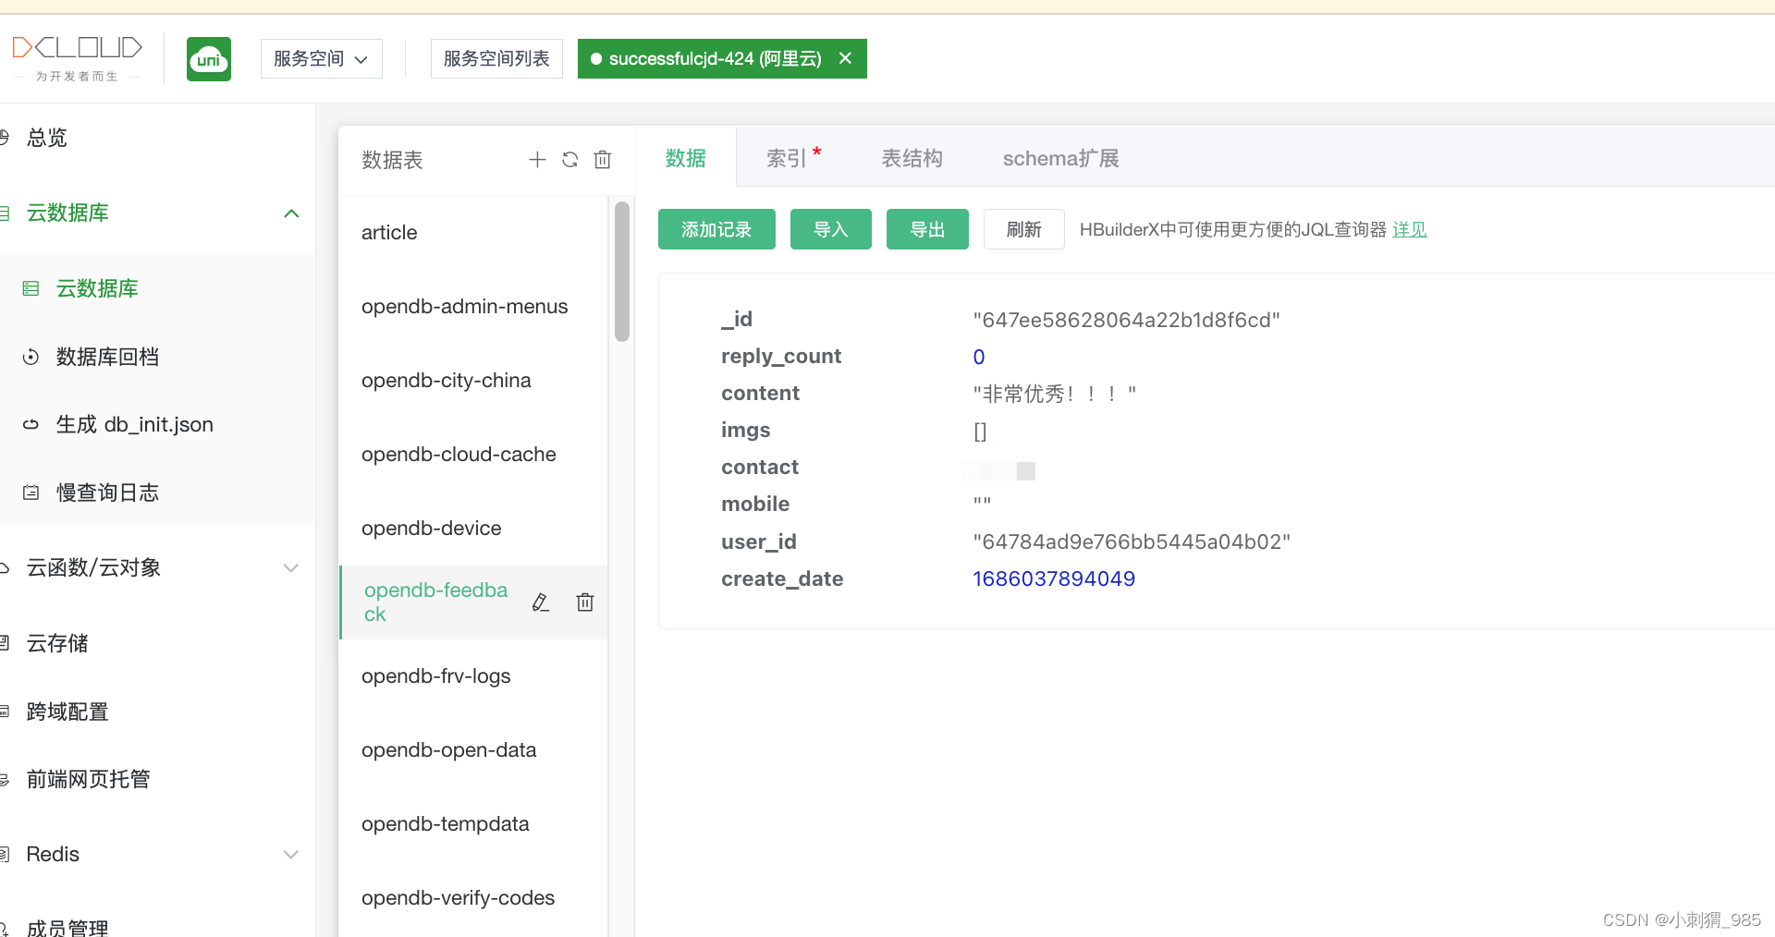Click the user_id value string

pos(1132,542)
